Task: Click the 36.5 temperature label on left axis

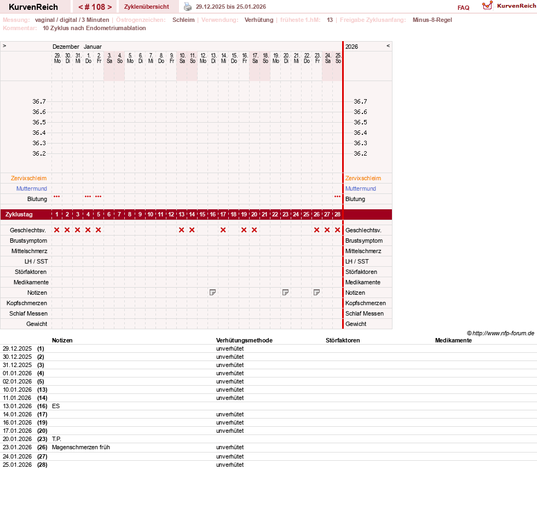Action: pos(39,122)
